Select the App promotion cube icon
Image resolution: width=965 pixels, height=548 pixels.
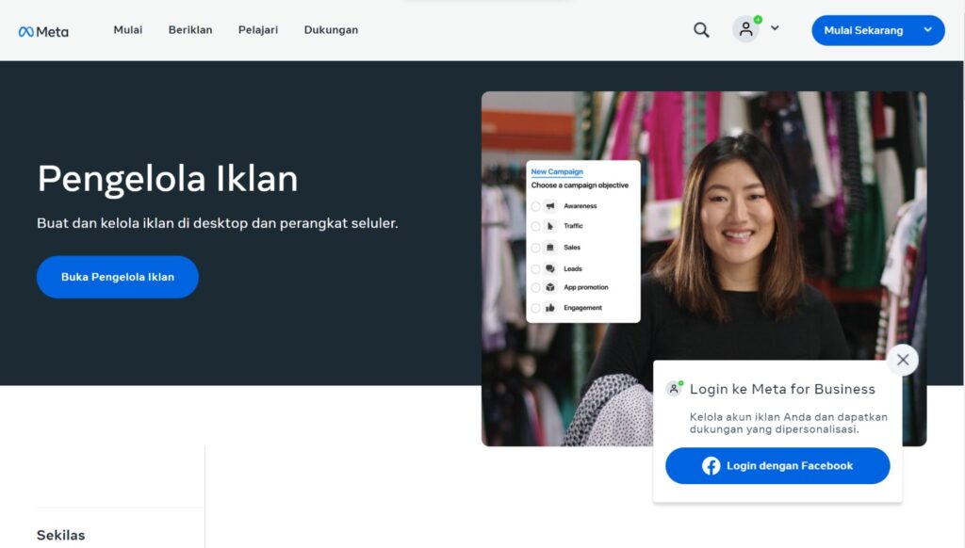point(550,287)
